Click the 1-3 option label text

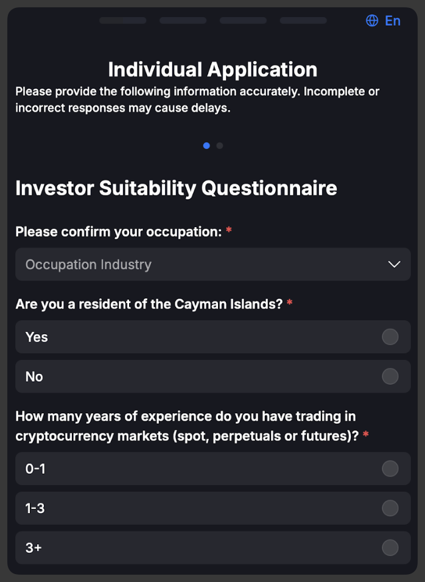[35, 508]
